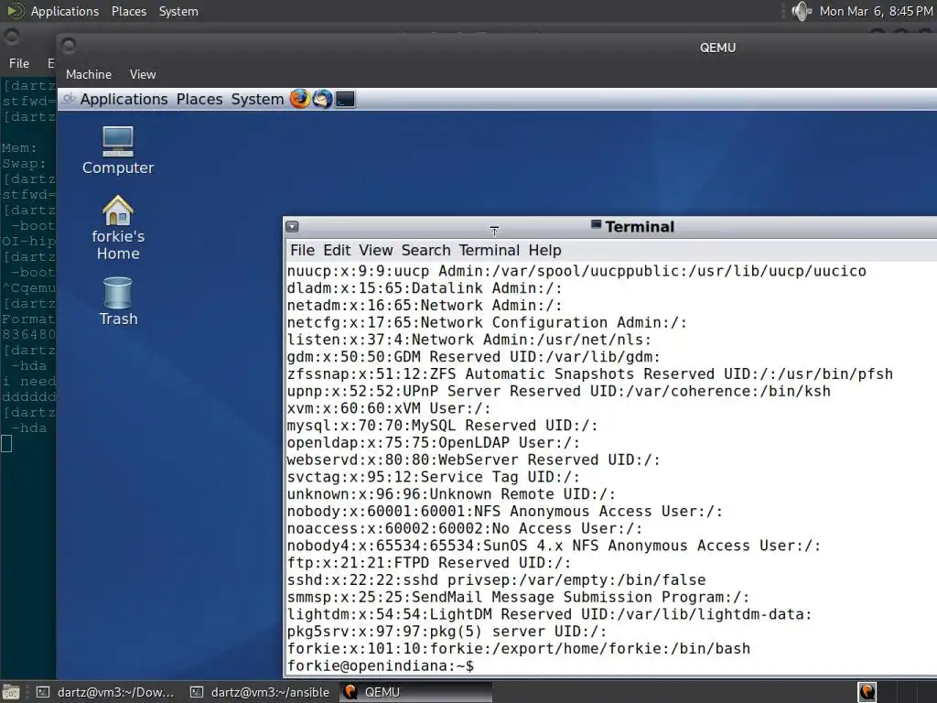Open Terminal View menu

tap(376, 250)
